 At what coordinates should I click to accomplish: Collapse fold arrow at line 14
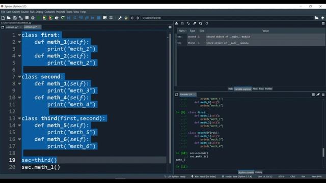click(x=19, y=126)
